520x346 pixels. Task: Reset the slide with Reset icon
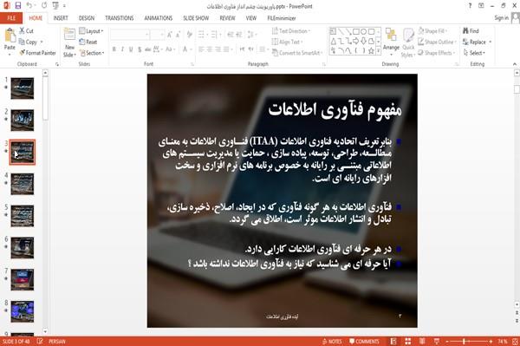pos(82,42)
